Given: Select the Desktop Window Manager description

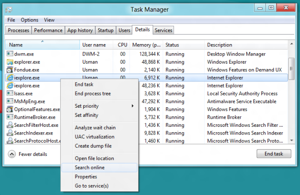Looking at the screenshot, I should 236,54.
